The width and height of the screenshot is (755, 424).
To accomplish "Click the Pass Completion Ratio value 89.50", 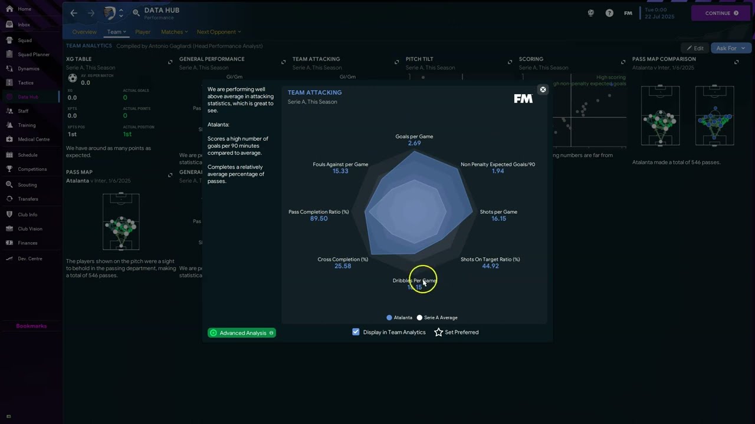I will [319, 218].
